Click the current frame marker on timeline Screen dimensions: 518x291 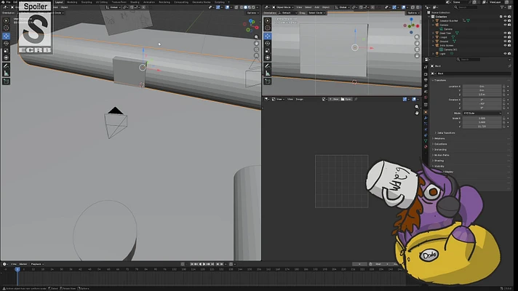pos(17,269)
